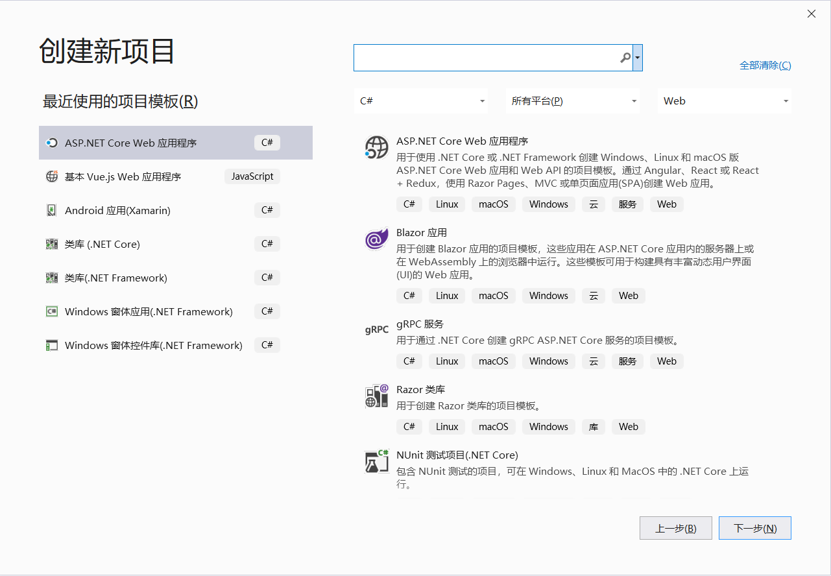Image resolution: width=831 pixels, height=576 pixels.
Task: Click the gRPC 服务 icon
Action: 377,330
